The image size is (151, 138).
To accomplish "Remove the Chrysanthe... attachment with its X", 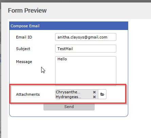I will (x=94, y=92).
